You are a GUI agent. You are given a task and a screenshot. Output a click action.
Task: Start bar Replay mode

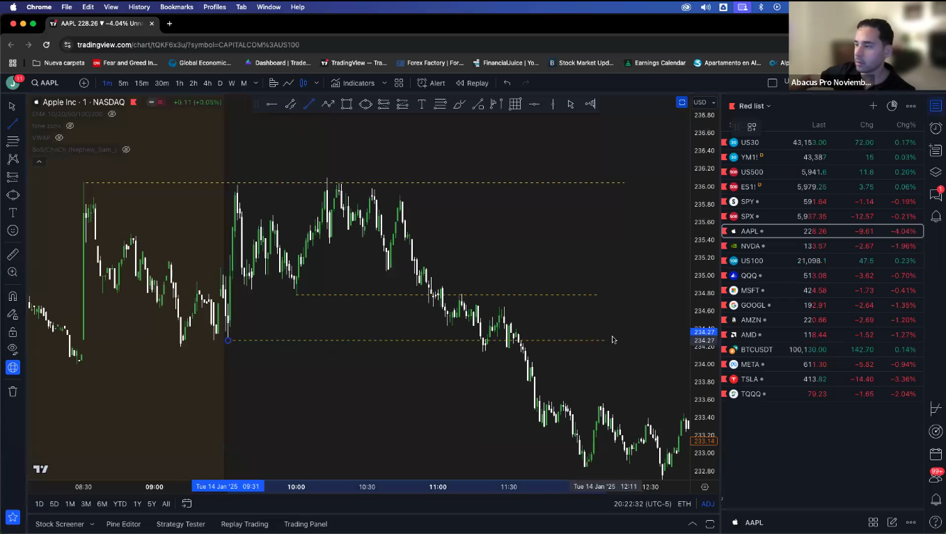[472, 83]
